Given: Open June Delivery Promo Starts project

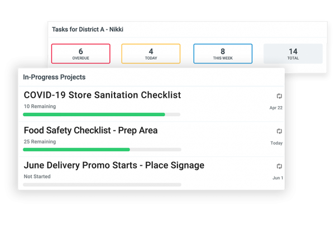Looking at the screenshot, I should pos(114,165).
